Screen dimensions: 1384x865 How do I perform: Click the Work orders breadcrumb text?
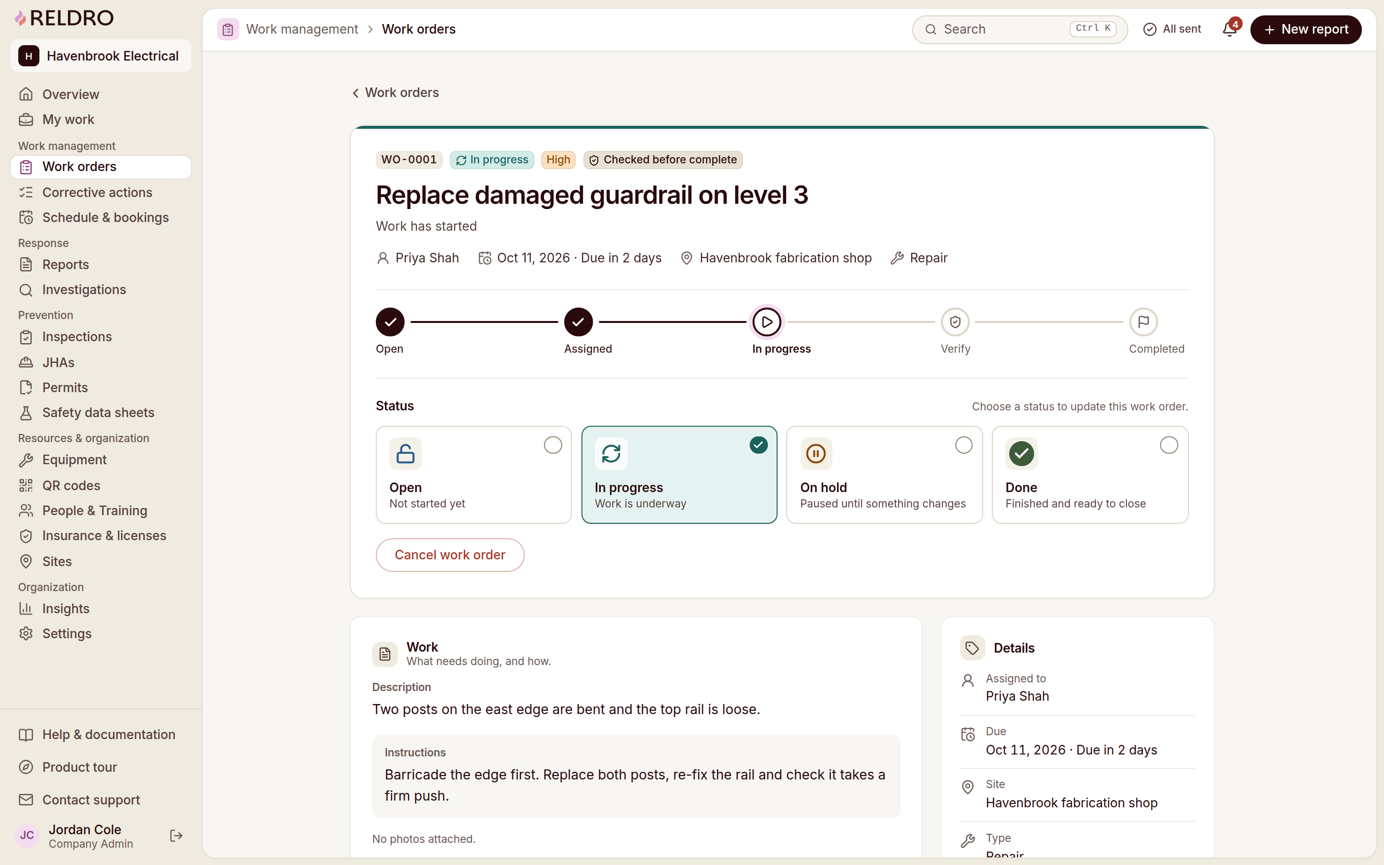click(419, 29)
